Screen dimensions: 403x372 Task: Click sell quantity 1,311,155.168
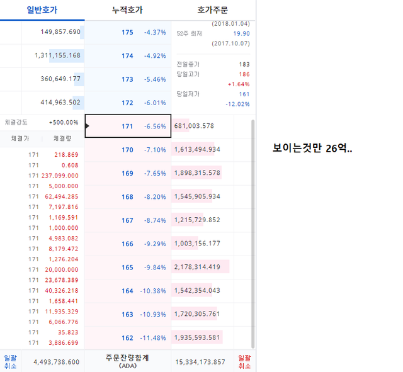pyautogui.click(x=57, y=55)
